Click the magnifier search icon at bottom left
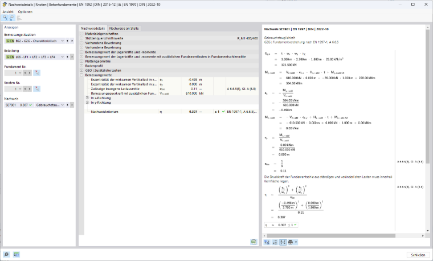The height and width of the screenshot is (261, 433). pyautogui.click(x=6, y=254)
